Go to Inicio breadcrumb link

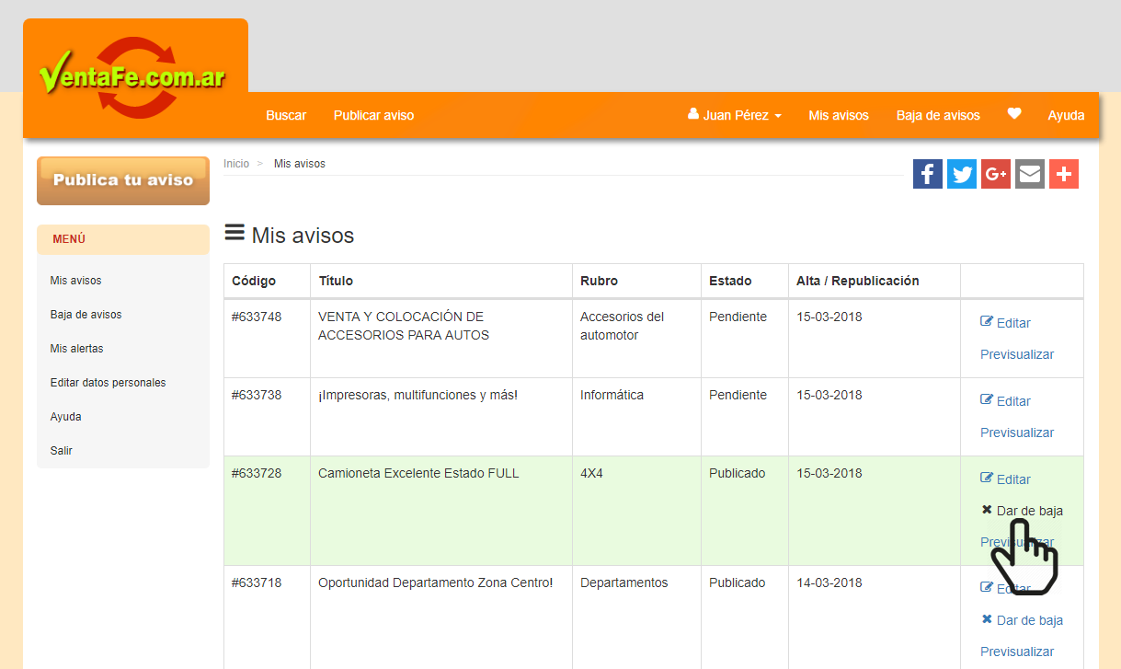(236, 164)
